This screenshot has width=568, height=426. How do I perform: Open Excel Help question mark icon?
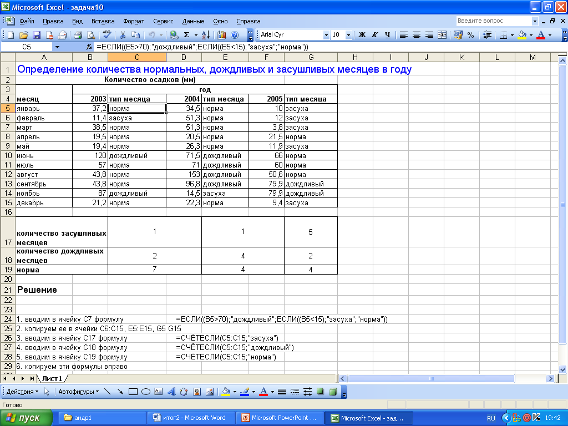click(235, 35)
